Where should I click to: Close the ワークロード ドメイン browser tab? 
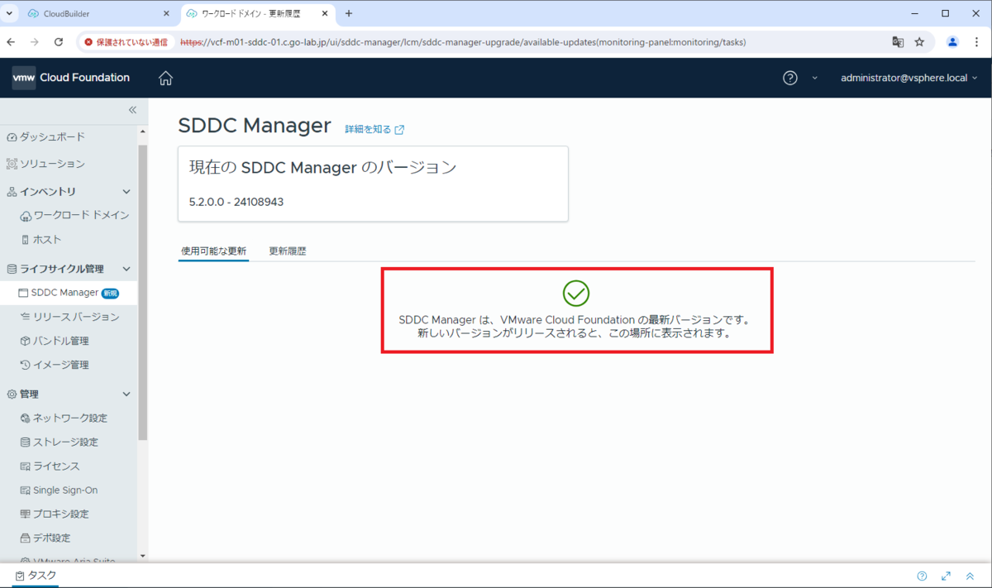click(325, 14)
